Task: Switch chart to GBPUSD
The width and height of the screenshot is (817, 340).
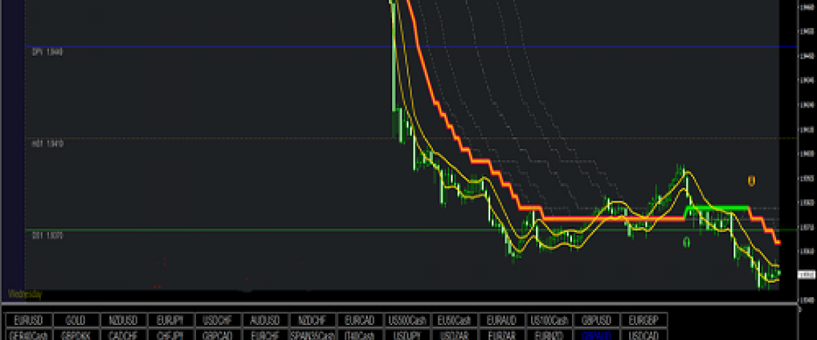Action: [596, 320]
